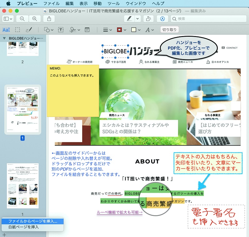Viewport: 249px width, 237px height.
Task: Choose ファイルからページを挿入 from popup menu
Action: [32, 221]
